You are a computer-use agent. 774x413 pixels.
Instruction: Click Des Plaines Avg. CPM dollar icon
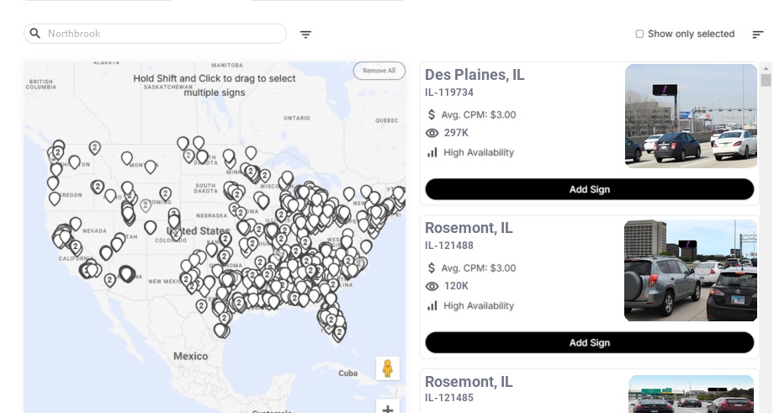pyautogui.click(x=432, y=114)
